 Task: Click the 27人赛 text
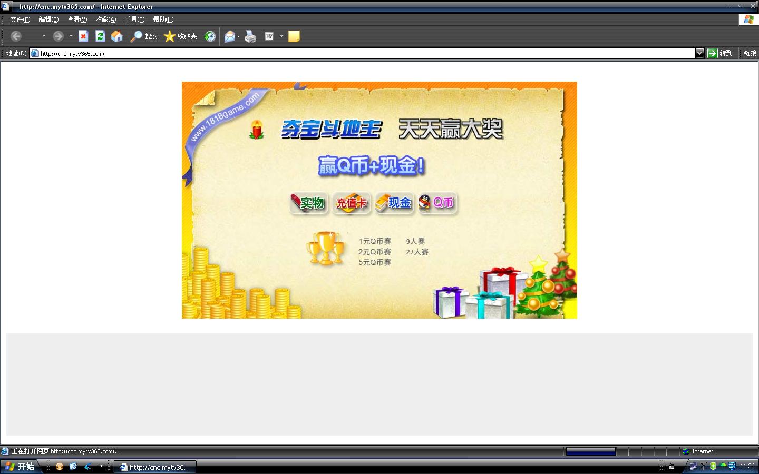tap(417, 252)
